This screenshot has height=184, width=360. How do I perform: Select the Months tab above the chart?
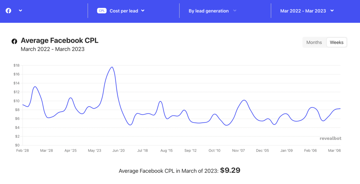pyautogui.click(x=314, y=42)
